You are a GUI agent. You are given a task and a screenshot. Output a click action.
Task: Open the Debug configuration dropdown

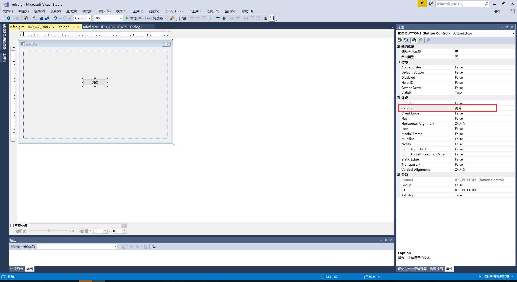(x=90, y=18)
